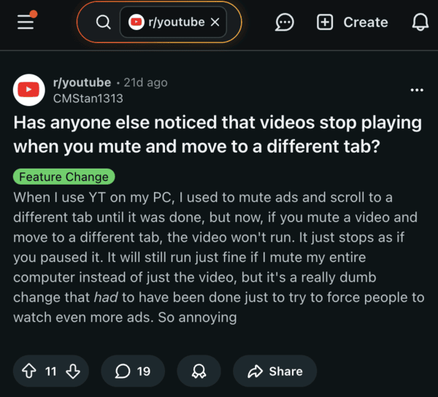Open the chat messages icon
This screenshot has width=438, height=397.
tap(285, 23)
